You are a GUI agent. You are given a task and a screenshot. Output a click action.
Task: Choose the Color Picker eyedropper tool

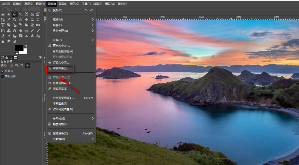tap(8, 19)
